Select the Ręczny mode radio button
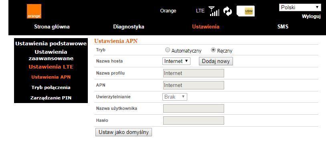Screen dimensions: 326x166 click(x=213, y=50)
